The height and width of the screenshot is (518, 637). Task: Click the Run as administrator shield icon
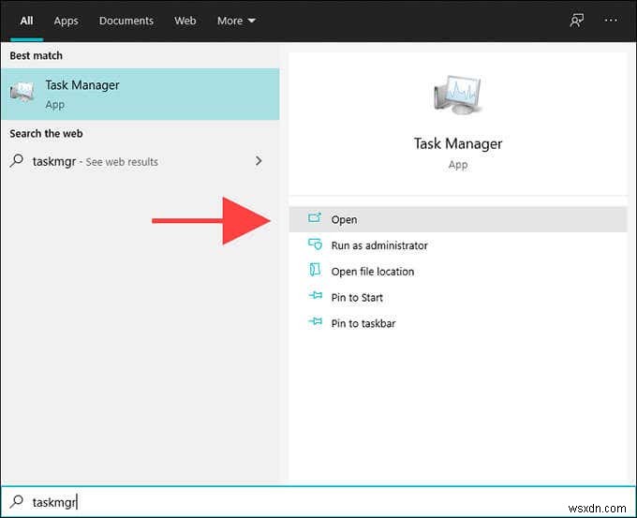315,244
